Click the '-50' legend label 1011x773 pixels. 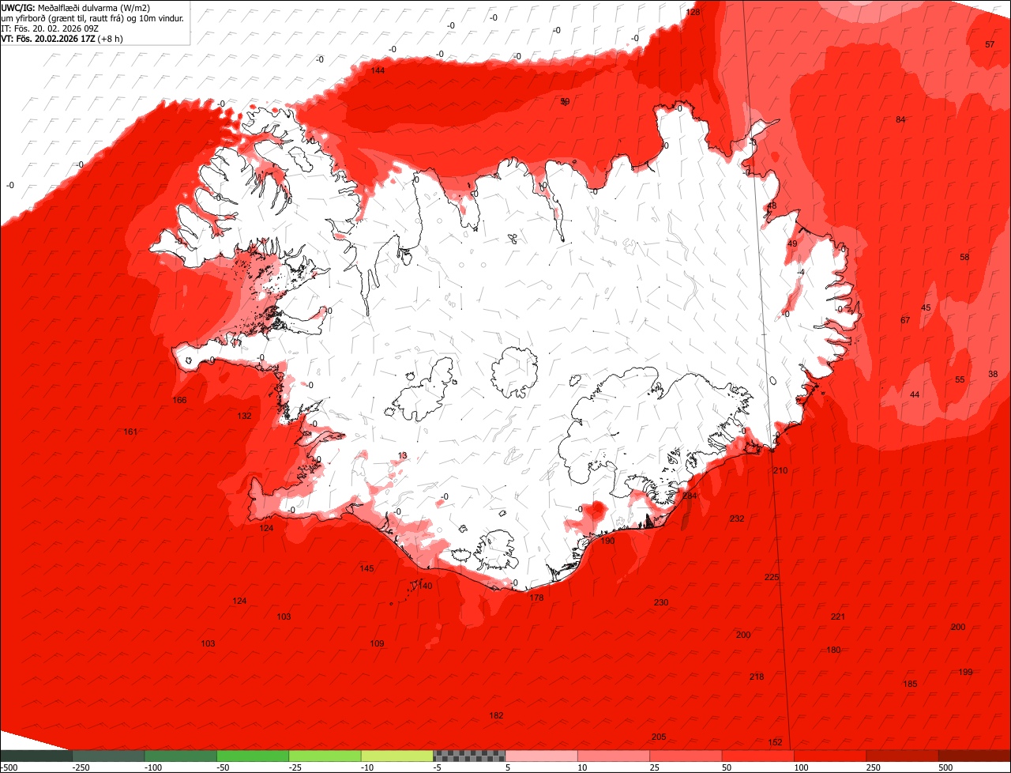[x=224, y=767]
